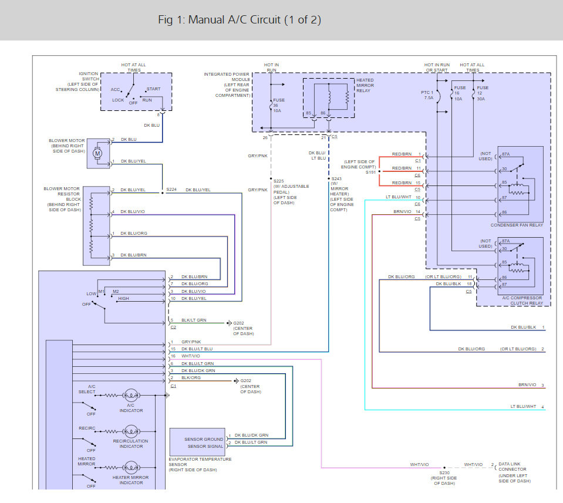Click the resistor symbol before the A/C indicator
The height and width of the screenshot is (503, 563).
(111, 395)
